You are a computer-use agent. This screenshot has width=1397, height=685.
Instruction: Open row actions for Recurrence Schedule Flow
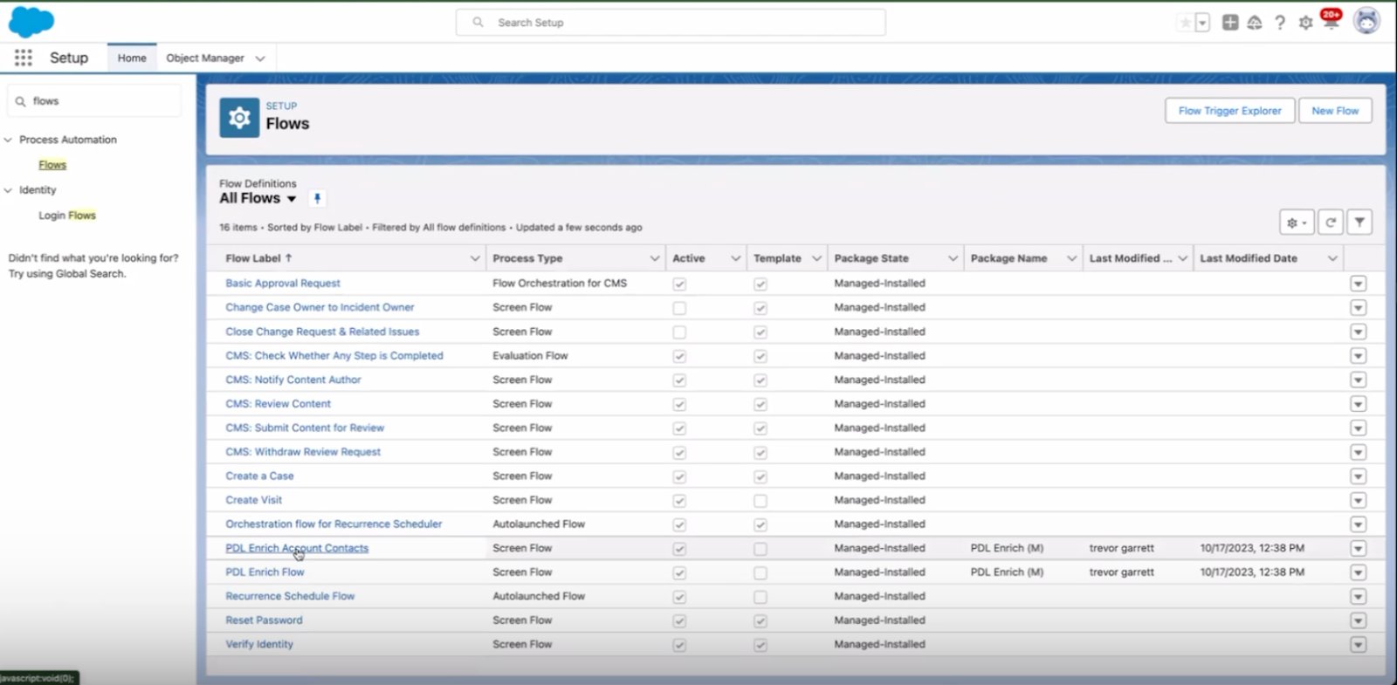(x=1358, y=597)
